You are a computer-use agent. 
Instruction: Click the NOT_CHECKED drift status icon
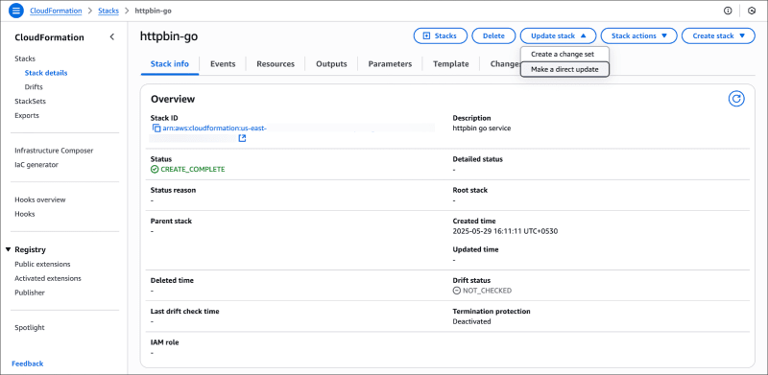click(457, 291)
